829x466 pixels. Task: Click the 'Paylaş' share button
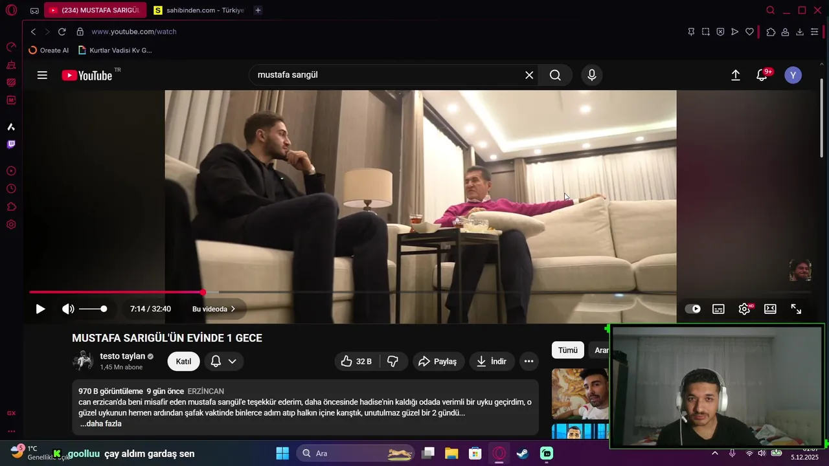coord(437,361)
